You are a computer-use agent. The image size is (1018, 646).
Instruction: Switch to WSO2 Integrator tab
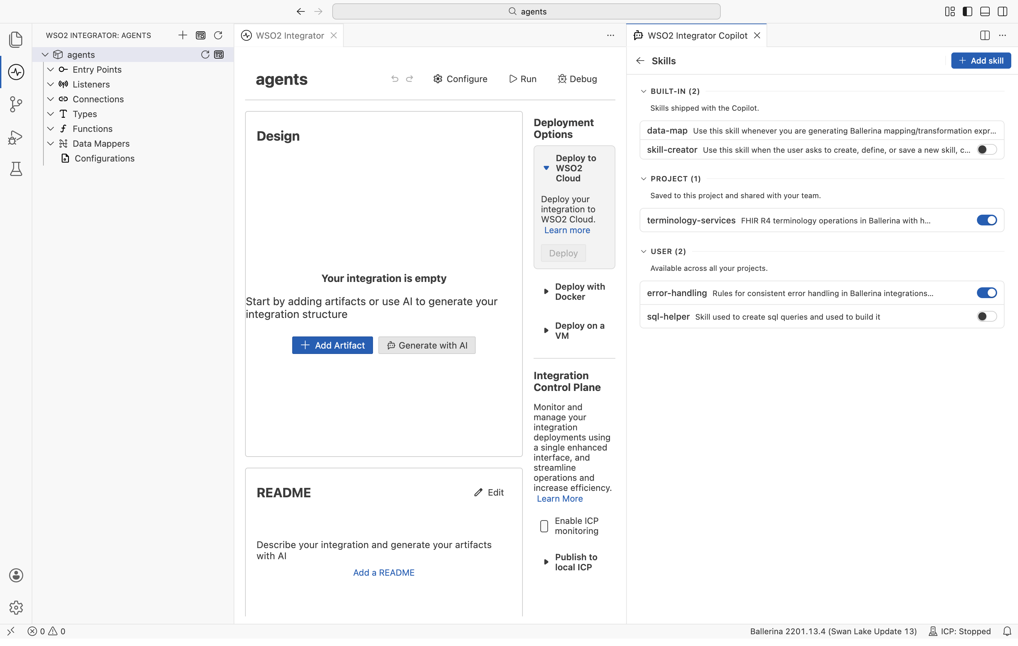pos(290,35)
